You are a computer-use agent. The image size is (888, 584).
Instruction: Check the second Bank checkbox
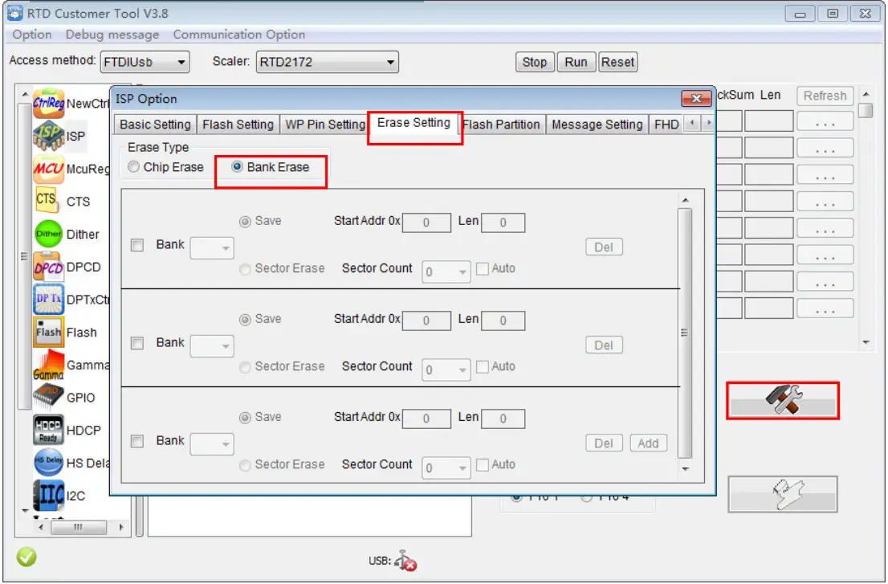pyautogui.click(x=137, y=343)
